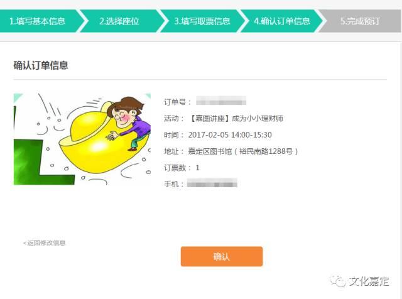Open the gold ingot event thumbnail
Viewport: 402px width, 299px height.
[x=82, y=139]
